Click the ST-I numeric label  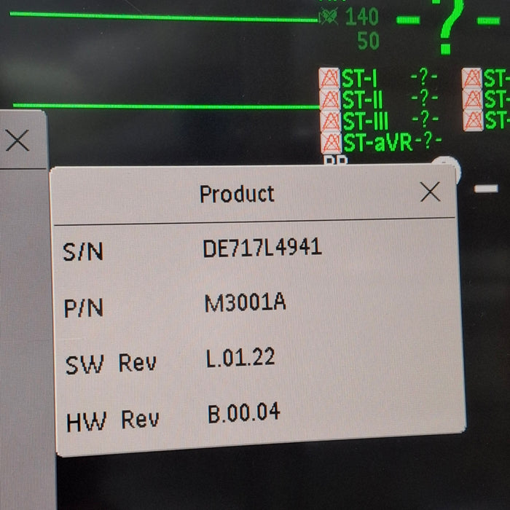tap(359, 79)
